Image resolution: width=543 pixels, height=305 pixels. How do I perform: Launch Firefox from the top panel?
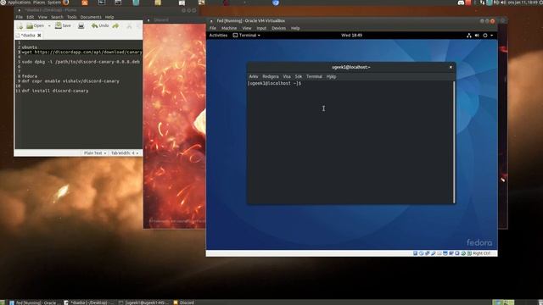click(x=65, y=3)
